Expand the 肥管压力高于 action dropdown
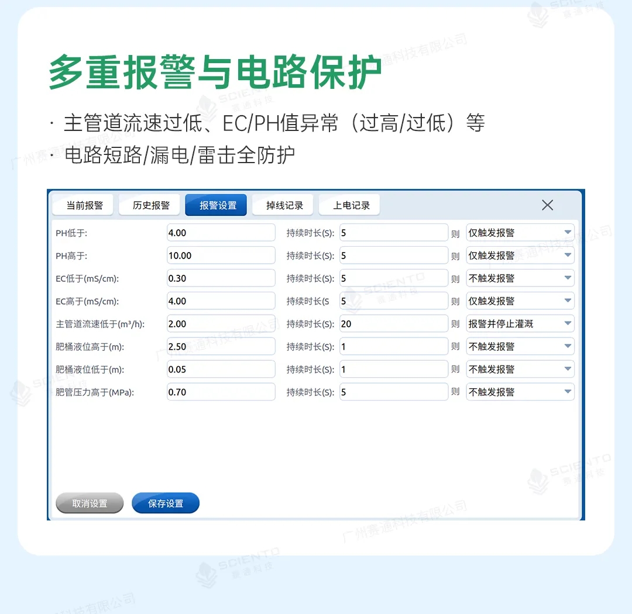 [520, 392]
